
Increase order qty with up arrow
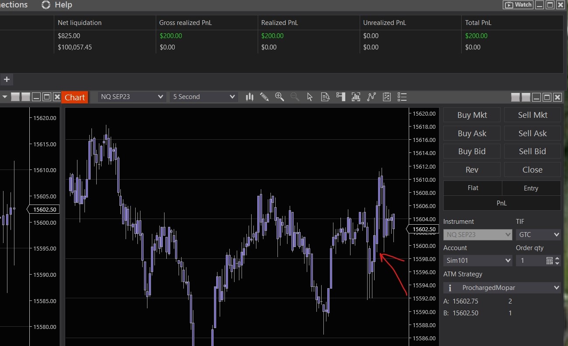click(x=557, y=258)
